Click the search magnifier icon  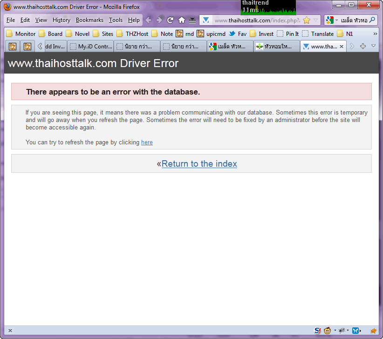[x=372, y=20]
